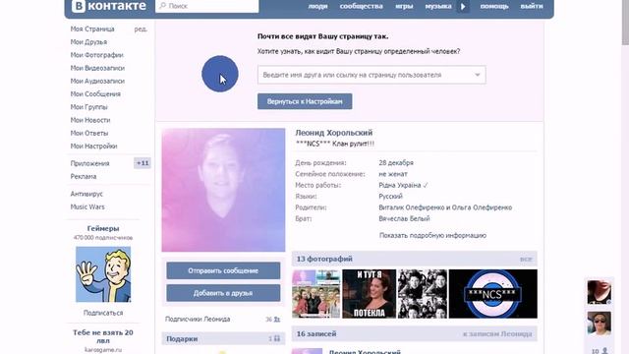Viewport: 629px width, 354px height.
Task: Open Мои Сообщения
Action: [95, 94]
